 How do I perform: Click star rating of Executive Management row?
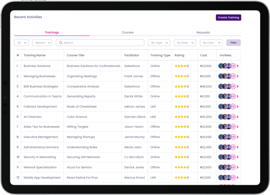pos(182,137)
